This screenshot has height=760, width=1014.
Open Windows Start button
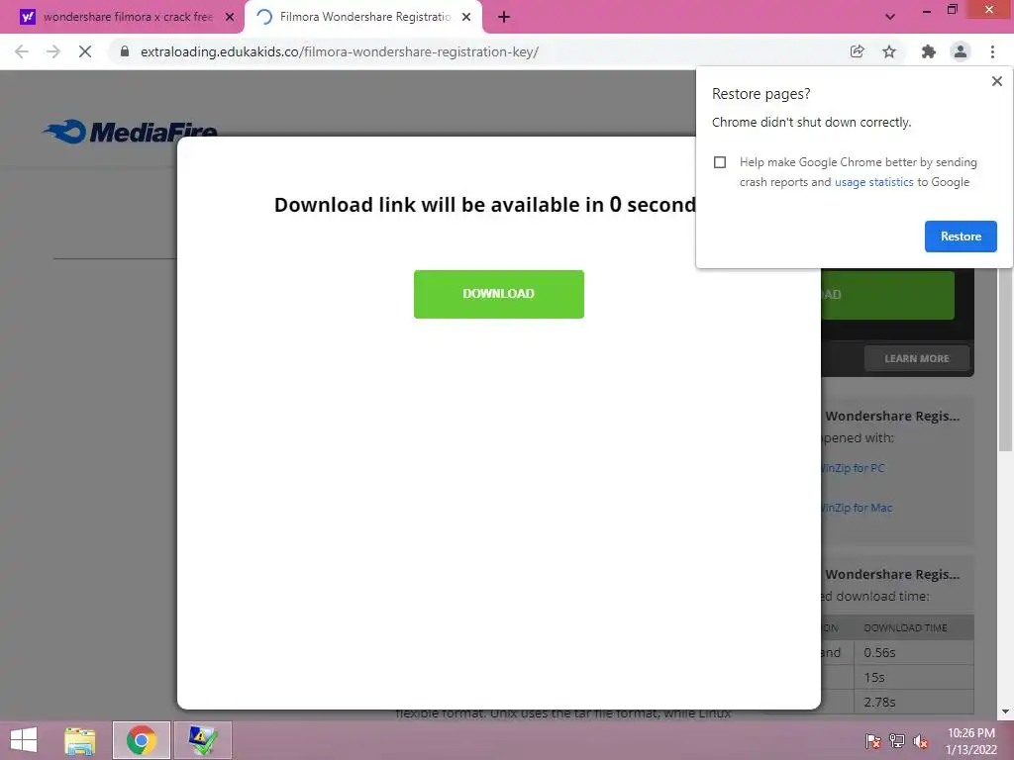tap(24, 740)
